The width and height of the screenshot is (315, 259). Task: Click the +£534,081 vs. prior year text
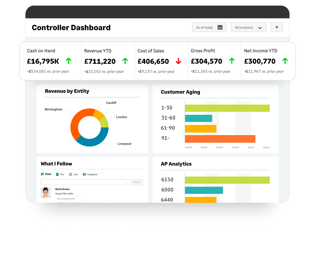point(48,71)
